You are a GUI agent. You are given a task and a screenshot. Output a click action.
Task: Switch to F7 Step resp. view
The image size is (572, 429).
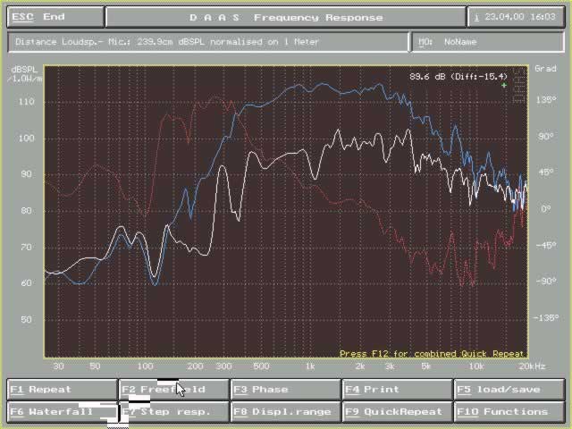[x=173, y=412]
